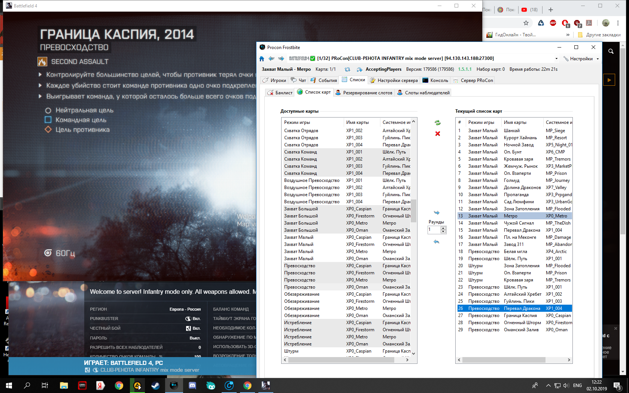Click the forward arrow in Procon toolbar
The image size is (629, 393).
tap(281, 58)
